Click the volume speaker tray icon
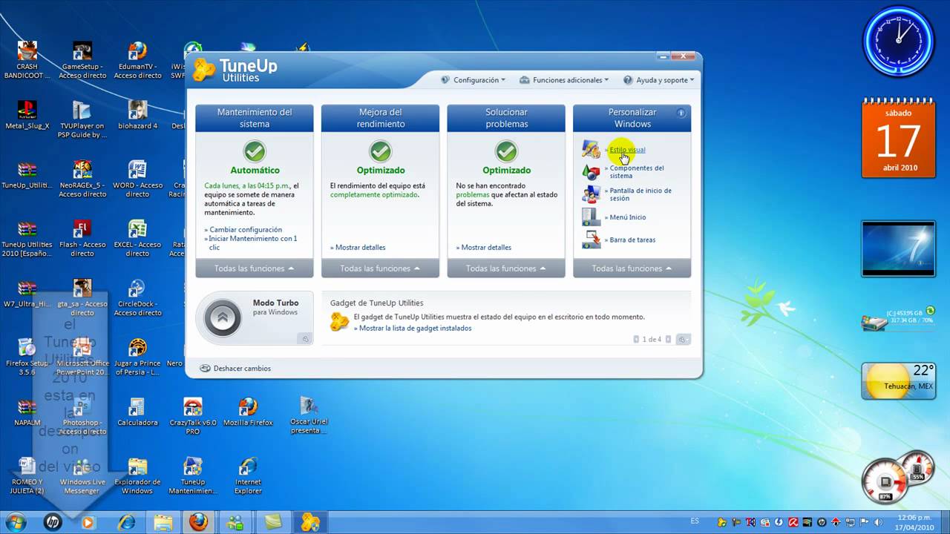Viewport: 950px width, 534px height. [878, 521]
